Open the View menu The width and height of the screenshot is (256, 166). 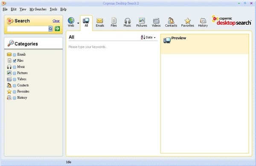(23, 9)
